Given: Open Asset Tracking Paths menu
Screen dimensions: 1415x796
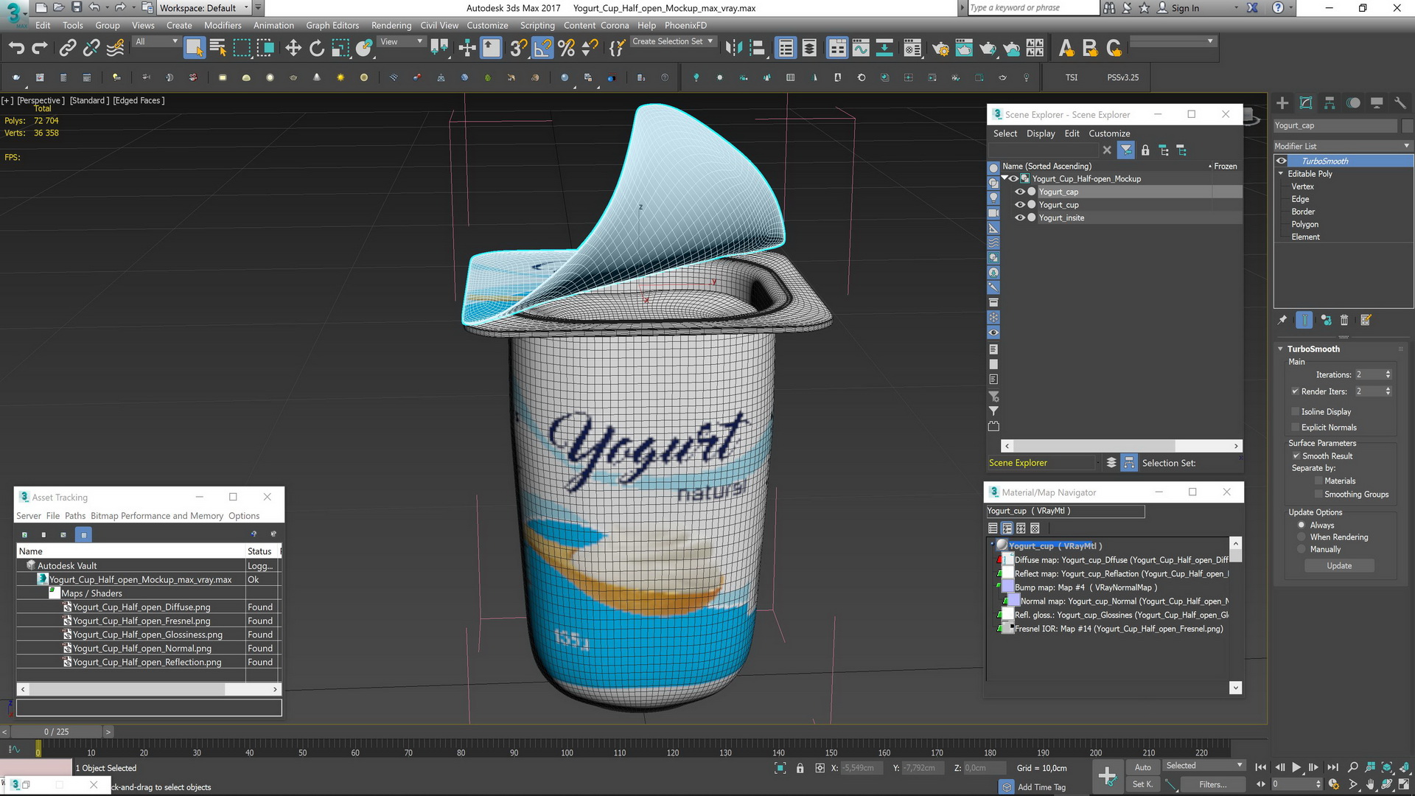Looking at the screenshot, I should point(75,516).
